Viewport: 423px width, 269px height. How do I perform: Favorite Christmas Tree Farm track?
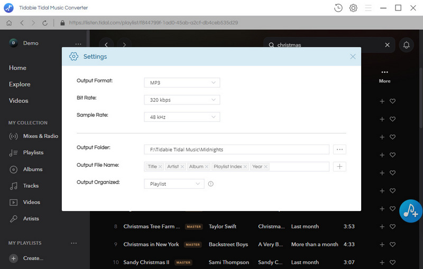click(x=392, y=227)
